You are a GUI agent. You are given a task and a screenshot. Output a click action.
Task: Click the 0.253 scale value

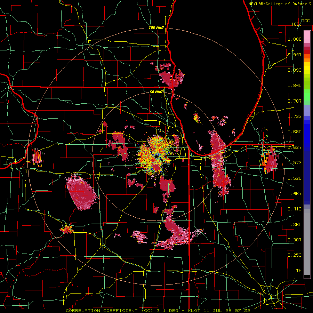click(295, 255)
